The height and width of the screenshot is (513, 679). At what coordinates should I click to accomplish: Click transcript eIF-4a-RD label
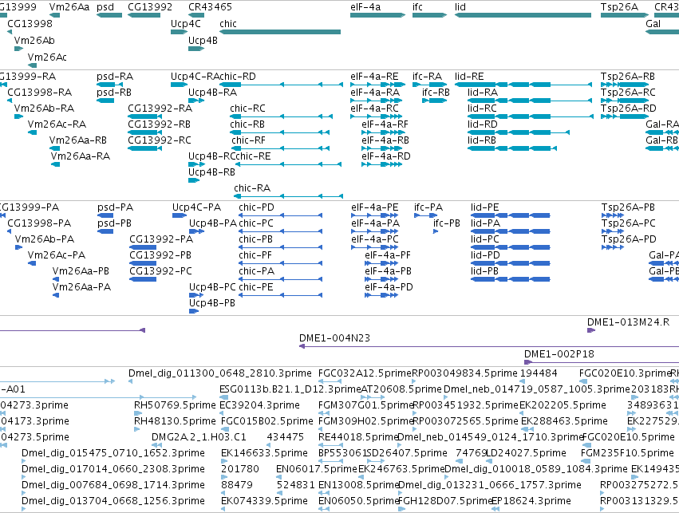pos(386,156)
